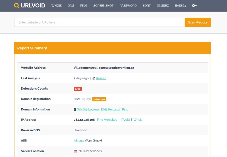Click the Website Address label
This screenshot has width=227, height=157.
click(x=33, y=68)
